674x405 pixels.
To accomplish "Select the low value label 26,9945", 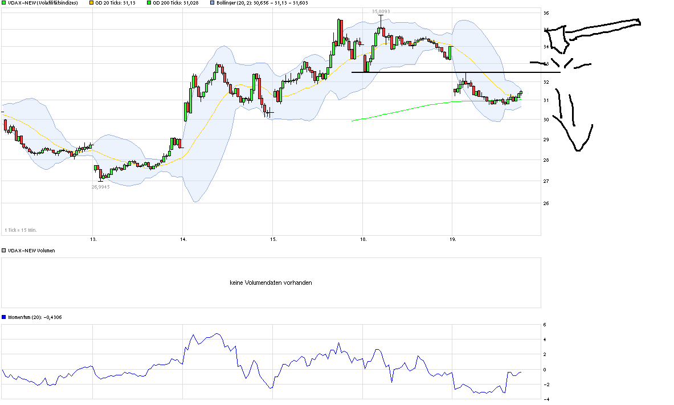I will click(101, 186).
